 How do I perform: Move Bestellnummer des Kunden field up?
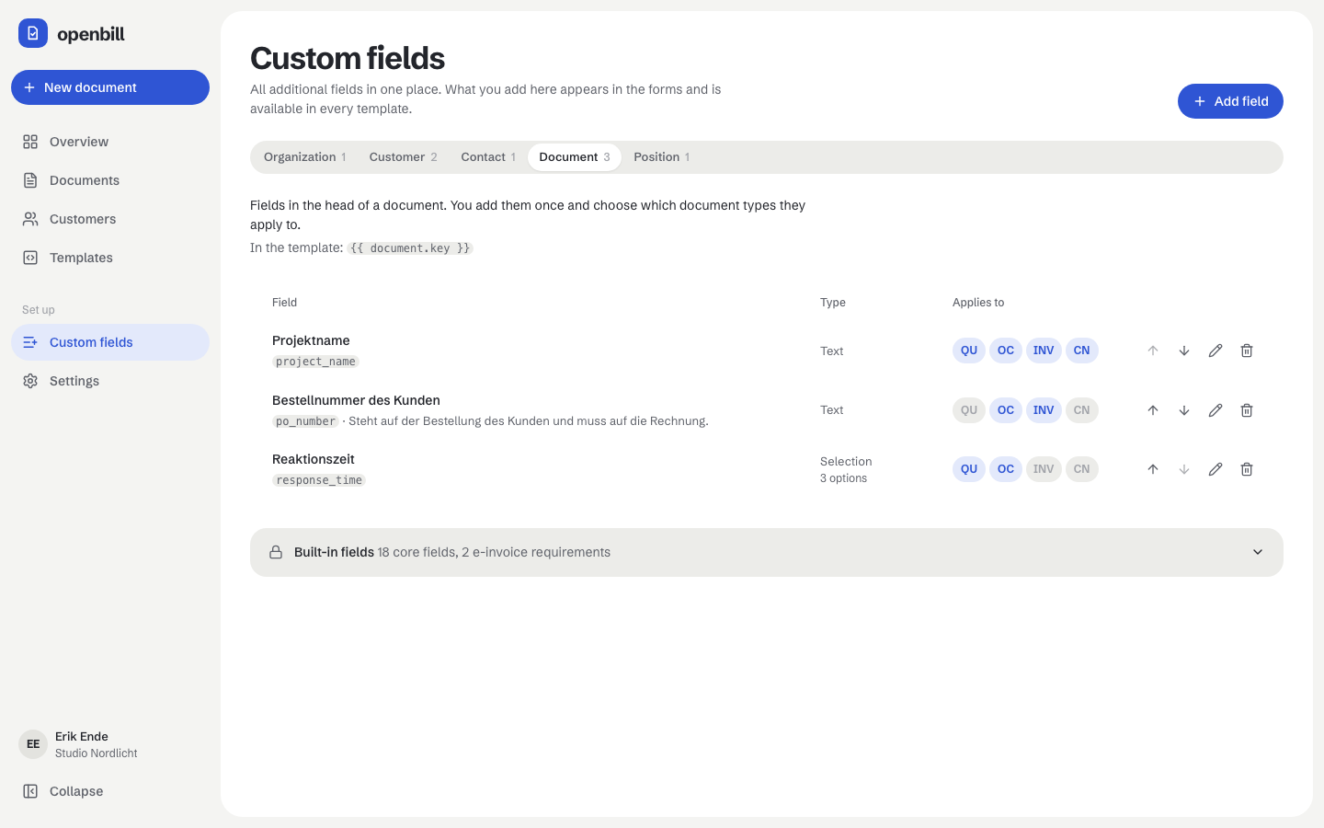click(x=1153, y=410)
